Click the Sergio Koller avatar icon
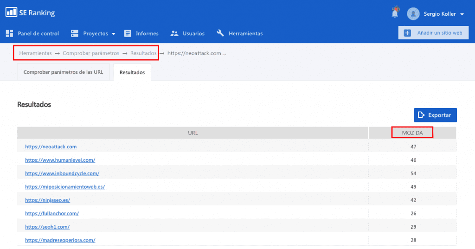Screen dimensions: 475x249 pos(413,13)
